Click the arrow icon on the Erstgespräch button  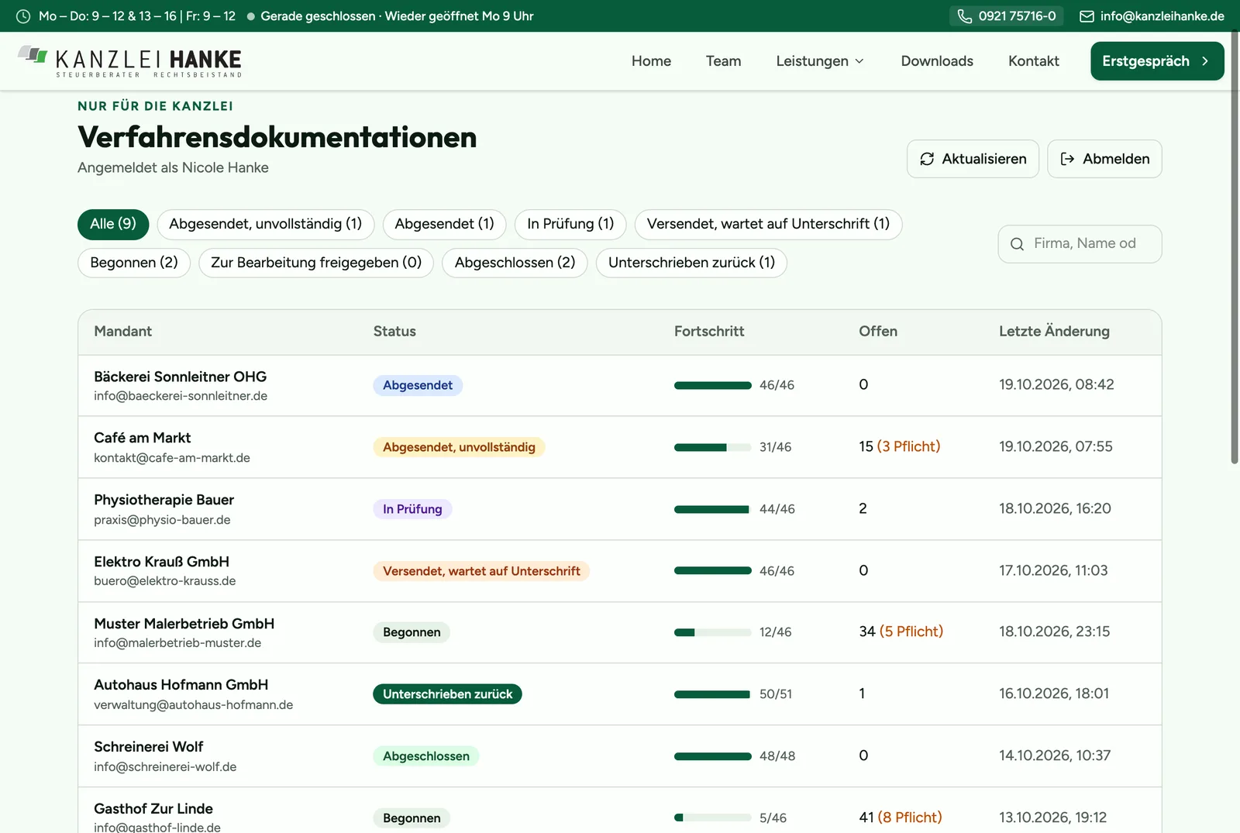click(x=1204, y=61)
